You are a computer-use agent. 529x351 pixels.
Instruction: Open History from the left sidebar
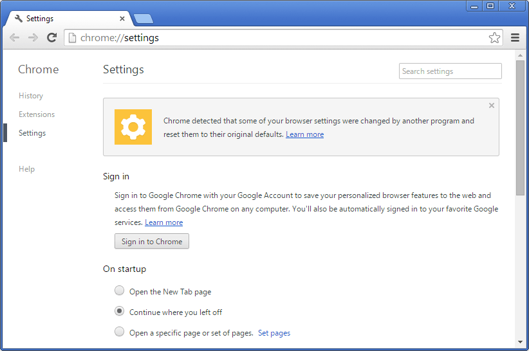[x=31, y=96]
